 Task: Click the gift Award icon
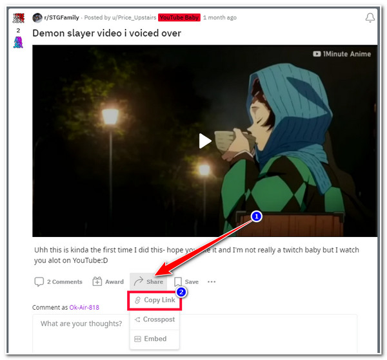pyautogui.click(x=97, y=281)
